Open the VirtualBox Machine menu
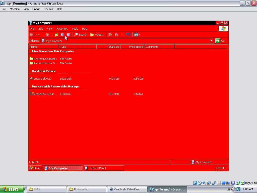The height and width of the screenshot is (193, 257). pyautogui.click(x=15, y=9)
